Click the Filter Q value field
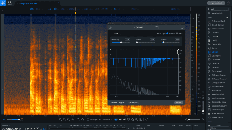The image size is (232, 130). (x=177, y=39)
